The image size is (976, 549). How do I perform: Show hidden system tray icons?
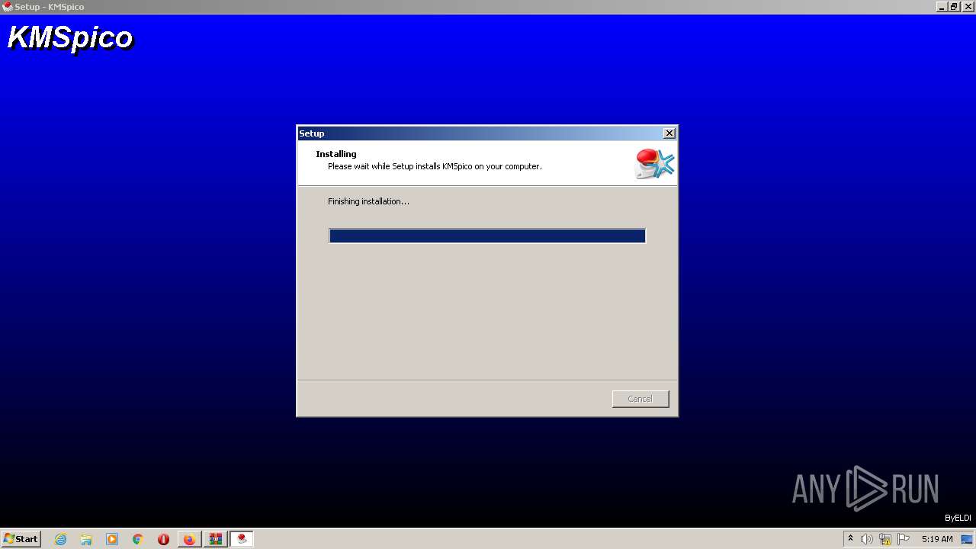coord(850,539)
